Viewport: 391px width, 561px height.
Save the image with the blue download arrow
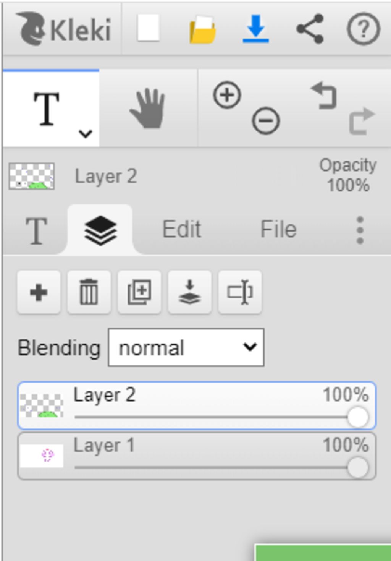pyautogui.click(x=255, y=28)
